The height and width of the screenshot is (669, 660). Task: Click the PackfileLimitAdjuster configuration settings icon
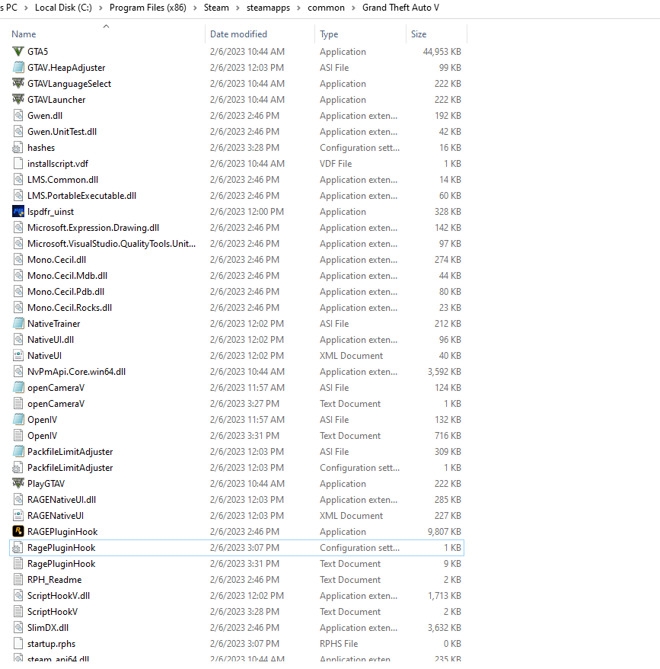coord(18,468)
